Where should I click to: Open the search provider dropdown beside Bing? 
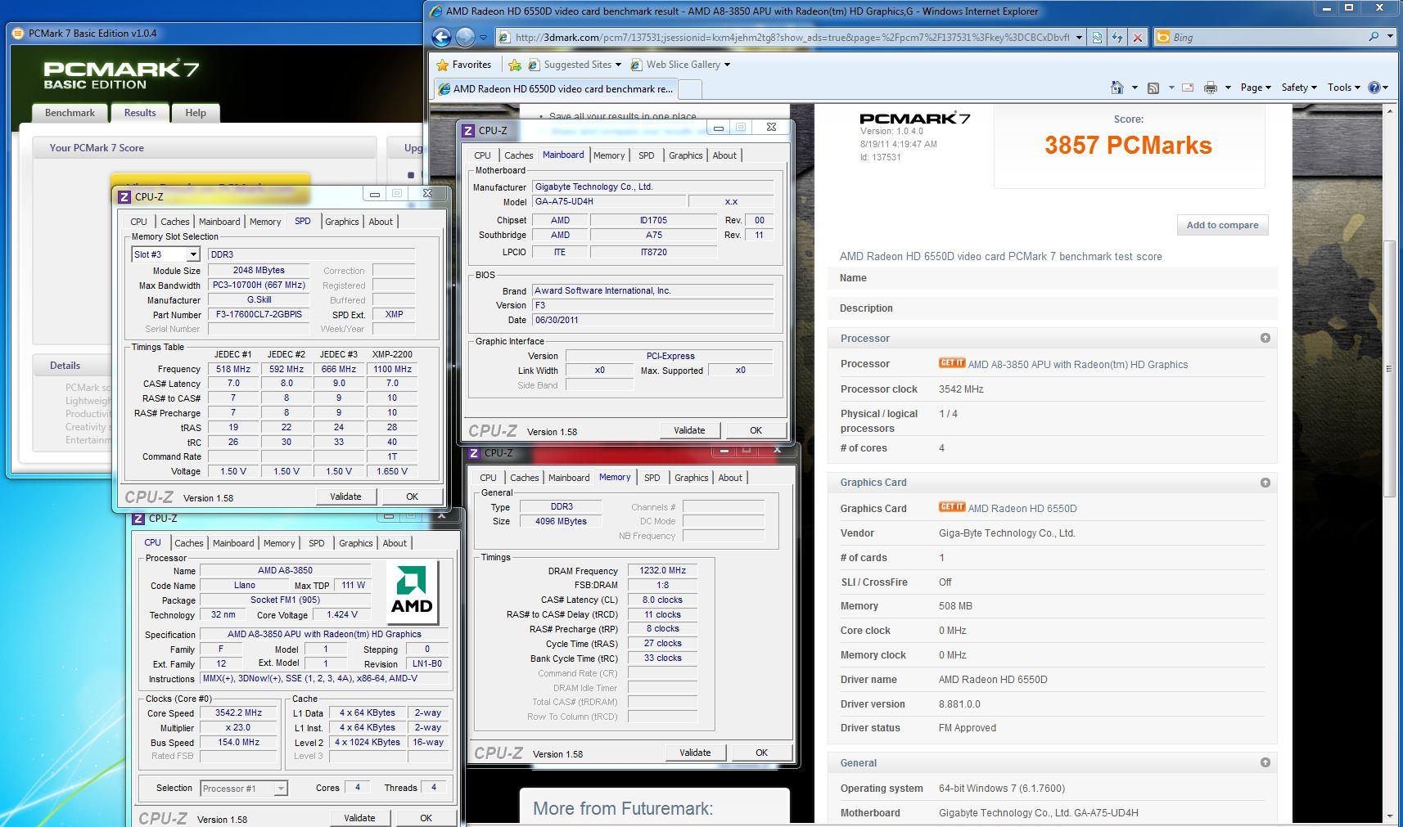[x=1390, y=37]
